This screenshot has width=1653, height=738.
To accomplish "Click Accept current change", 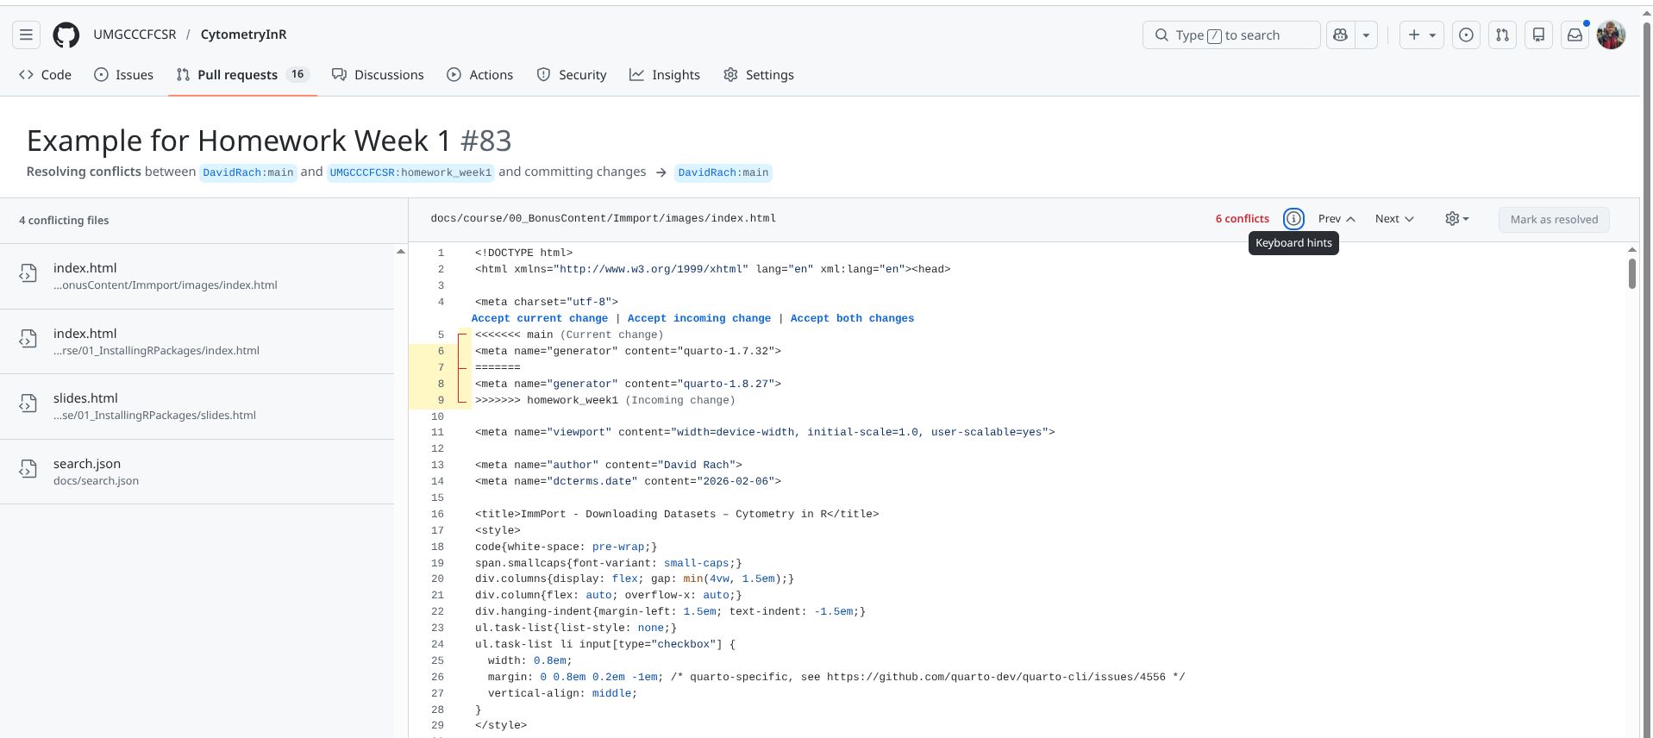I will [539, 318].
